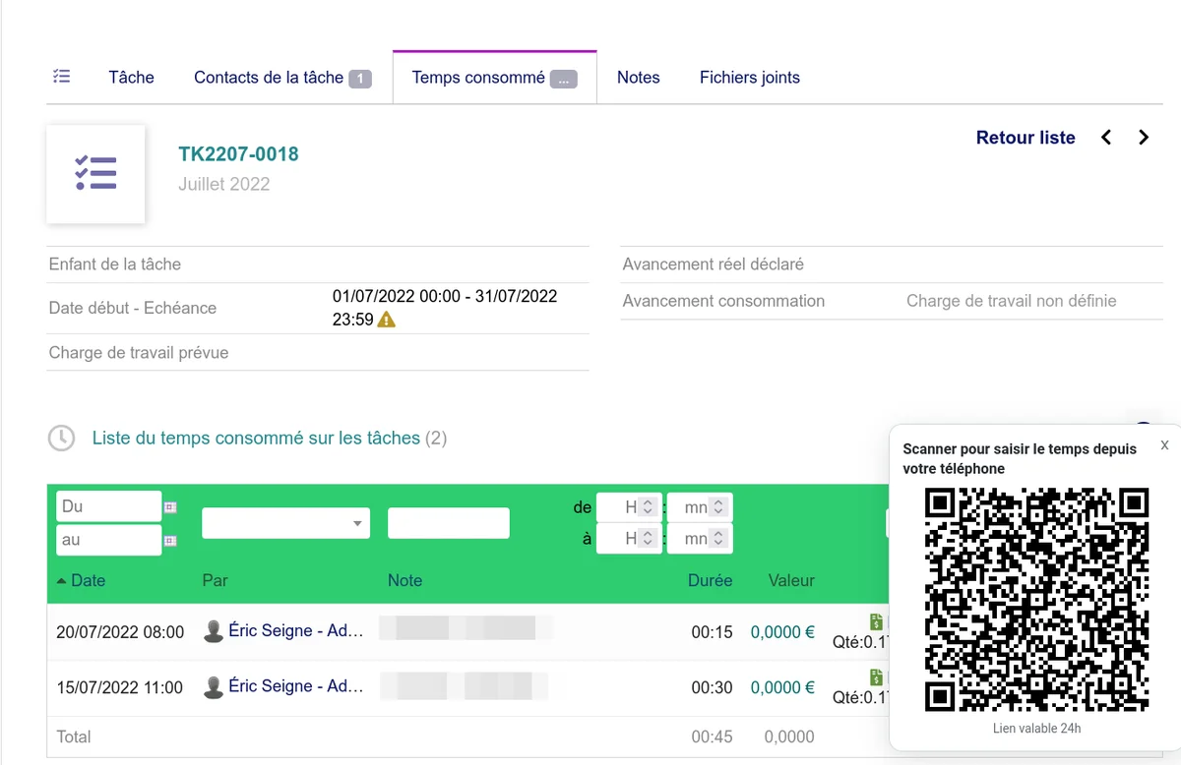
Task: Sort by the Note column header
Action: point(404,581)
